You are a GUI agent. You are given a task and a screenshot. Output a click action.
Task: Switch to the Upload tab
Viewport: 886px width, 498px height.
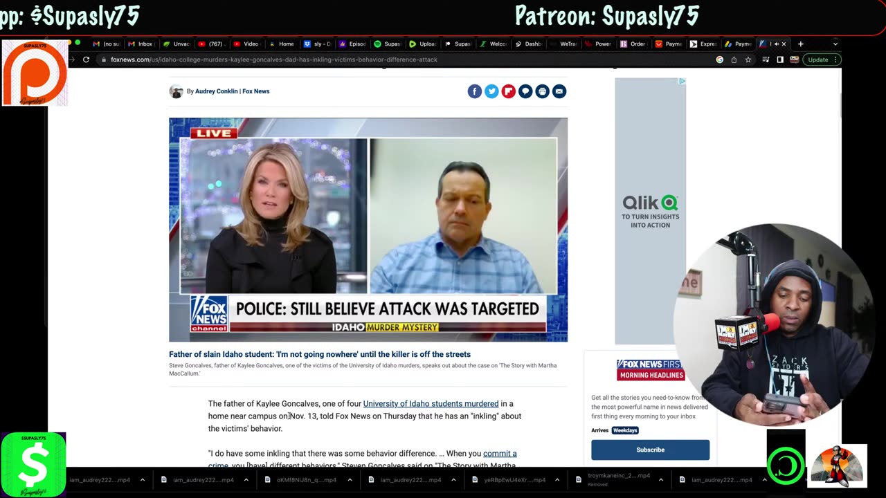424,44
